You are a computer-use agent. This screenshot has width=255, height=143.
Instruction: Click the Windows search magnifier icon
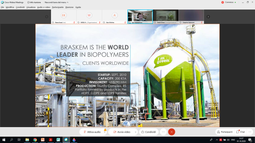12,140
